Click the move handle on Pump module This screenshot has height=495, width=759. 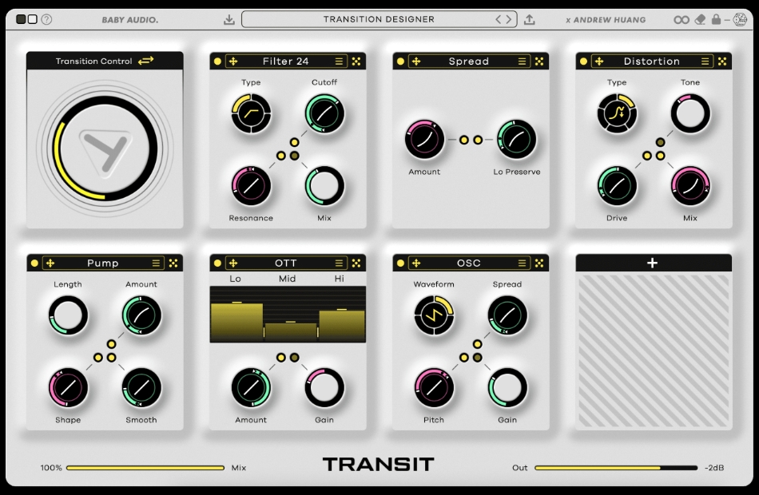(50, 263)
